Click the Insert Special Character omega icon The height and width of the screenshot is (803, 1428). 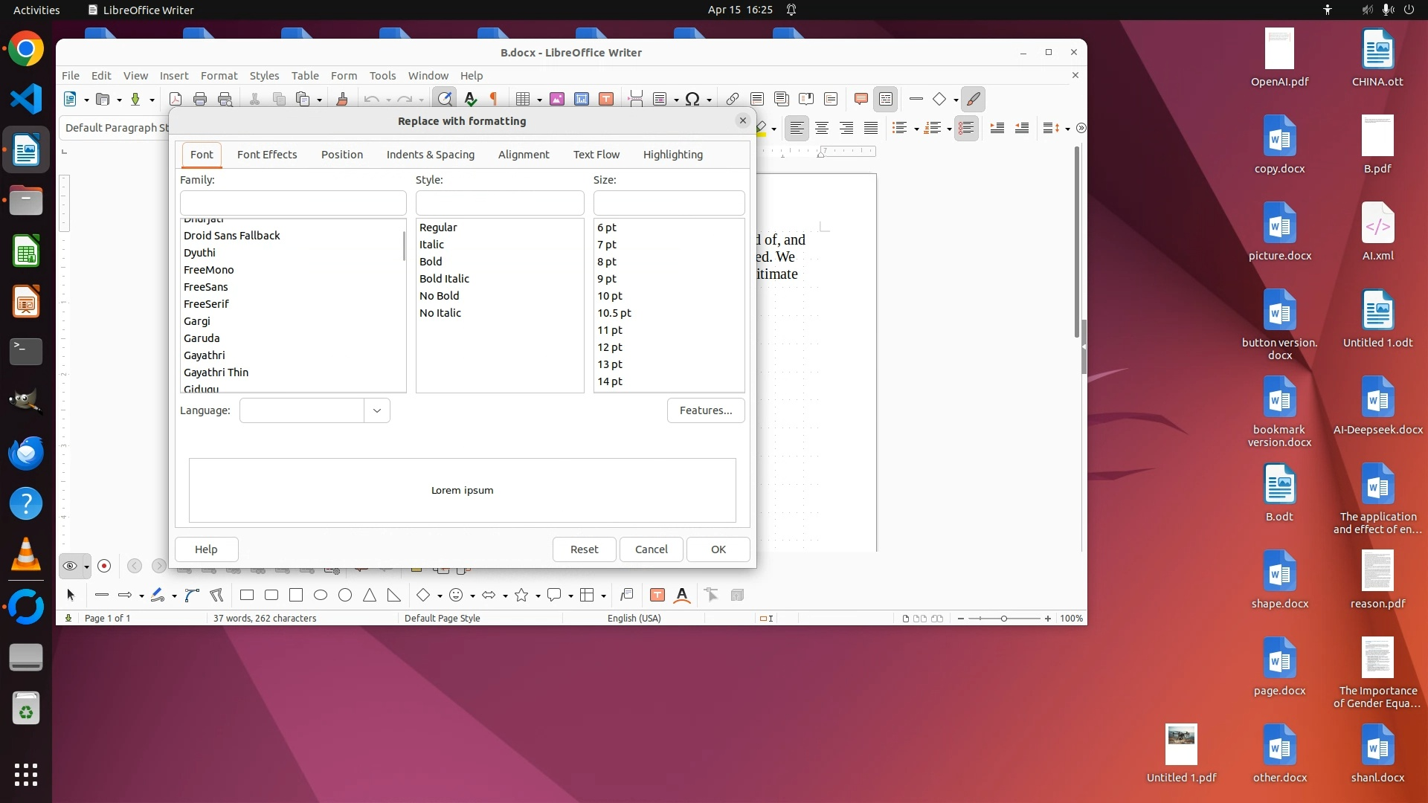[692, 99]
